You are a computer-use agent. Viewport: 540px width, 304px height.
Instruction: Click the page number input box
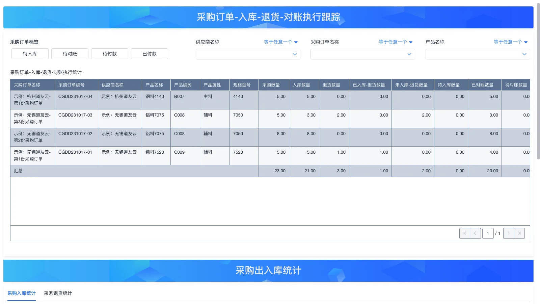click(488, 233)
